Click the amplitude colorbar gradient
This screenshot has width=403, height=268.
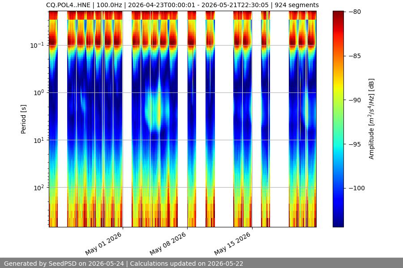pyautogui.click(x=338, y=119)
